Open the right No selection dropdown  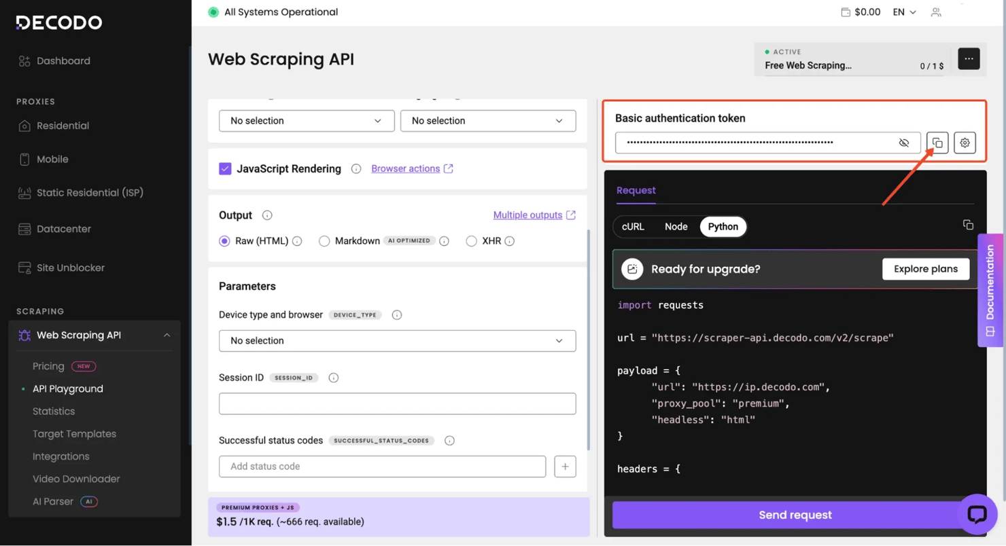[488, 120]
